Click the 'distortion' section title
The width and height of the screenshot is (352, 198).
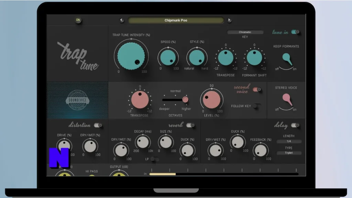79,125
